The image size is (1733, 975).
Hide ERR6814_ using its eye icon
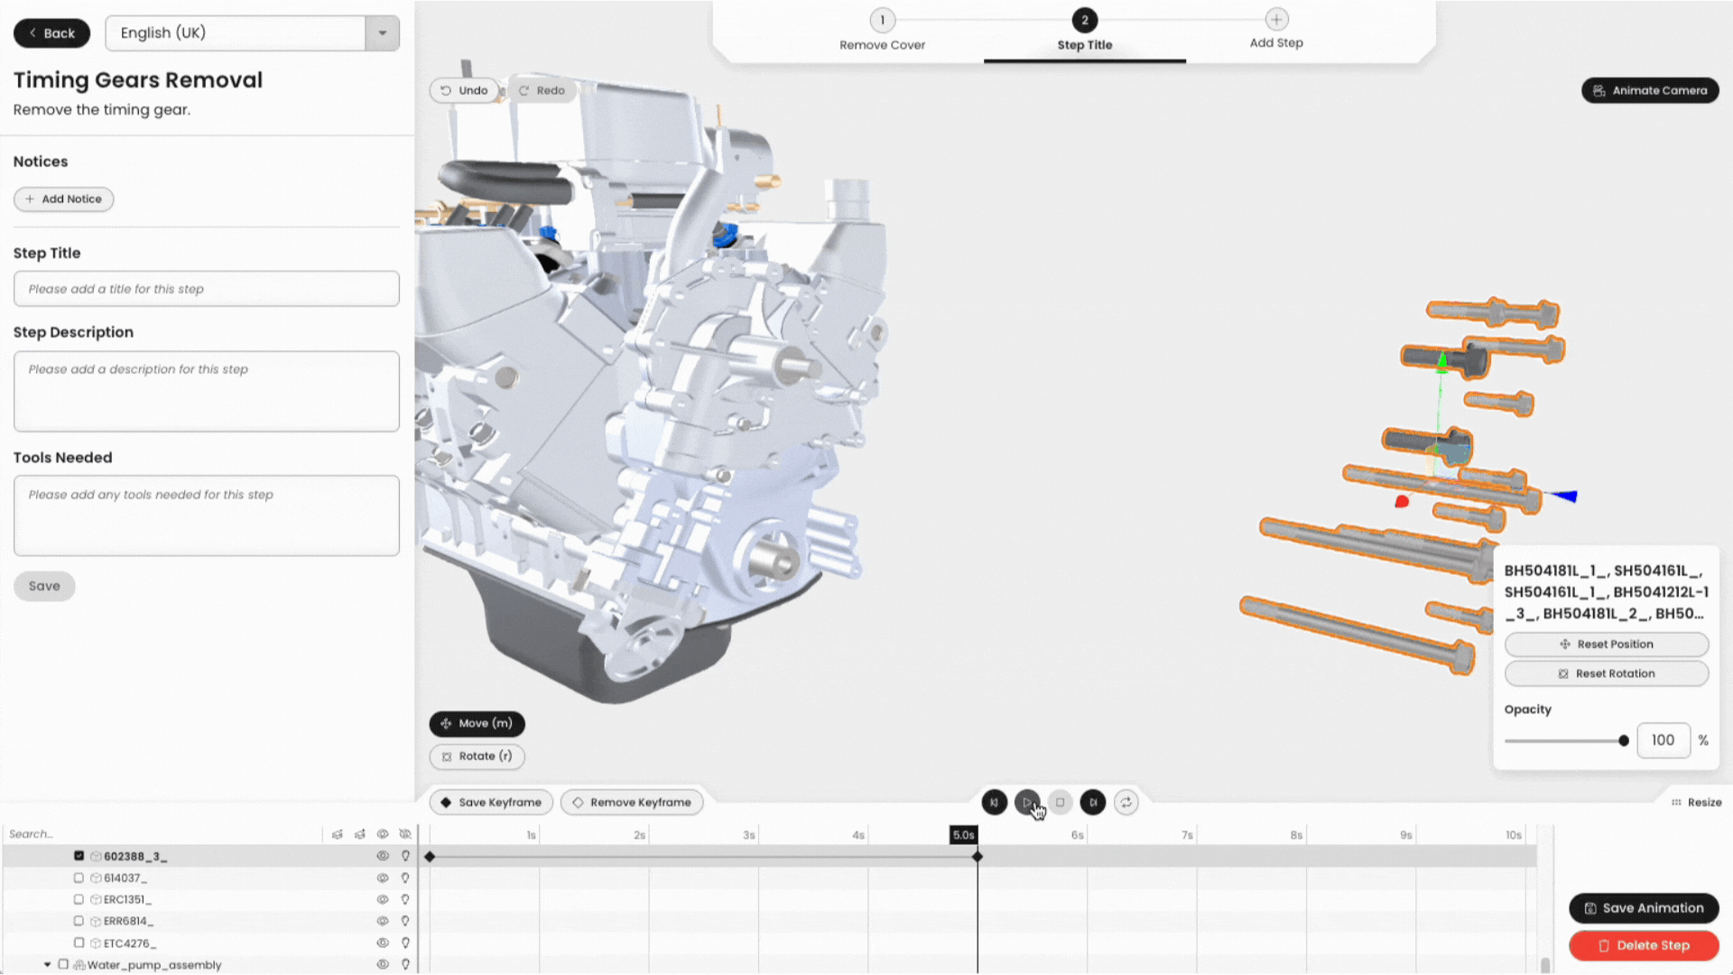[x=382, y=921]
